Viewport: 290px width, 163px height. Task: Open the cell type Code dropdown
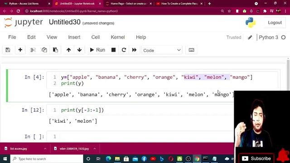(162, 50)
